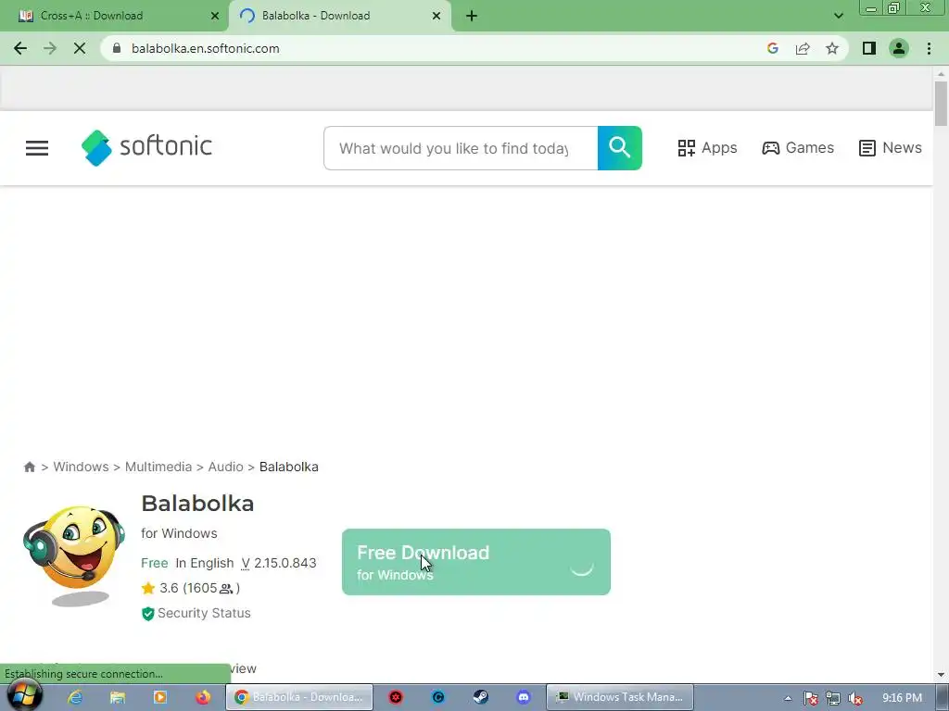
Task: Open the Games section
Action: pyautogui.click(x=798, y=148)
